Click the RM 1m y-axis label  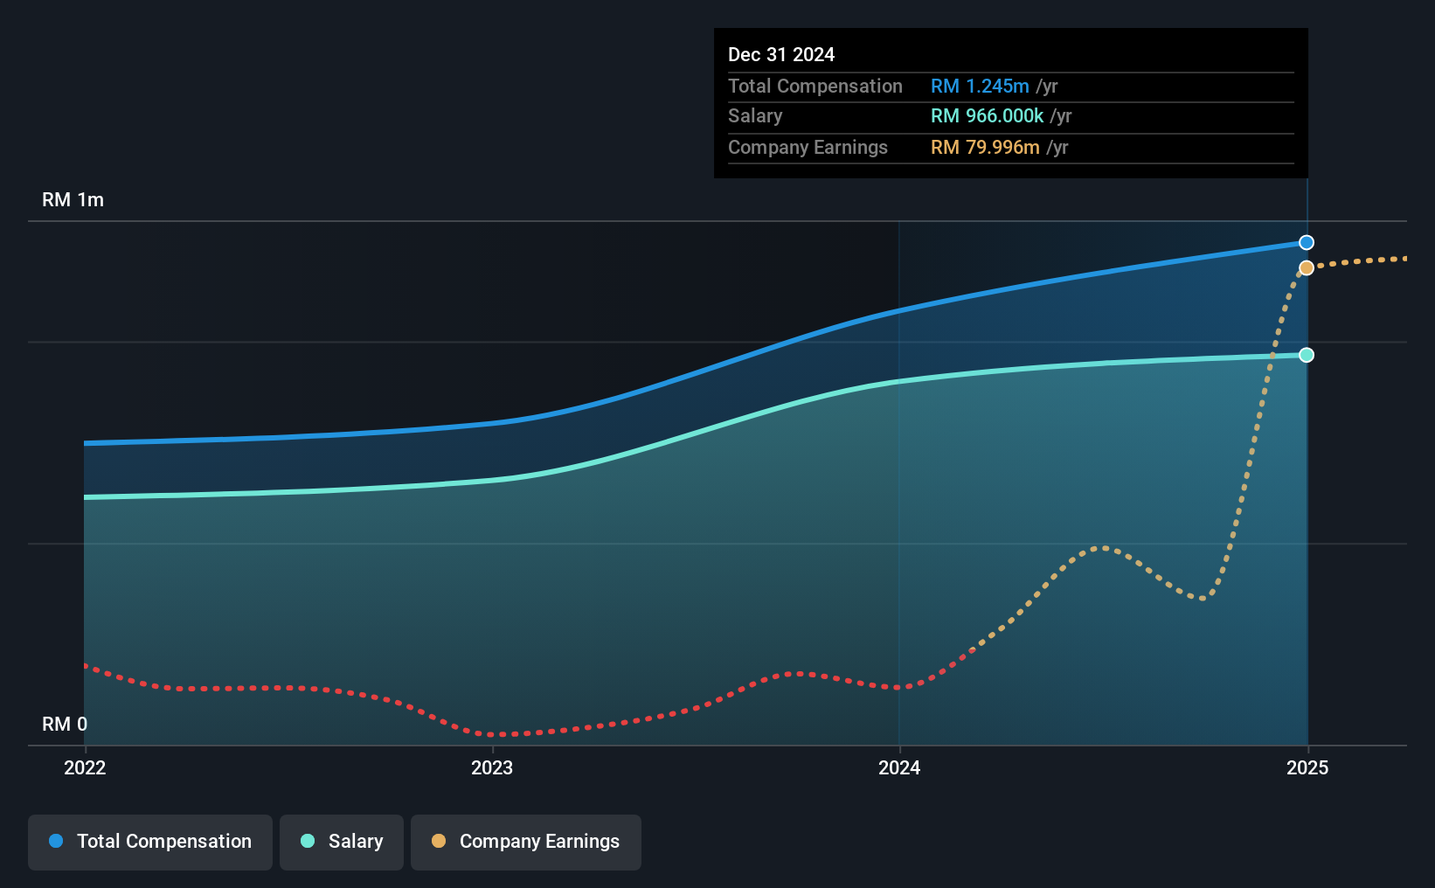73,200
